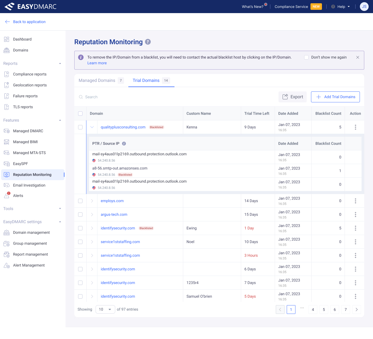This screenshot has width=373, height=339.
Task: Expand the argus-tech.com row
Action: pyautogui.click(x=92, y=215)
